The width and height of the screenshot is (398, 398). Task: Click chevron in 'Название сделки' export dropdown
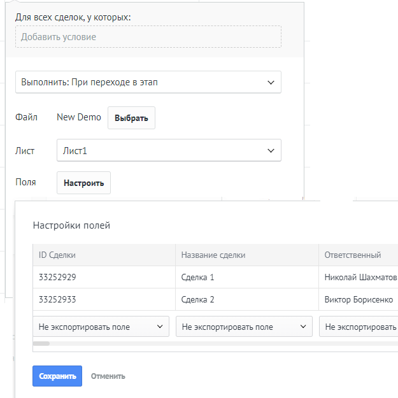tap(303, 327)
